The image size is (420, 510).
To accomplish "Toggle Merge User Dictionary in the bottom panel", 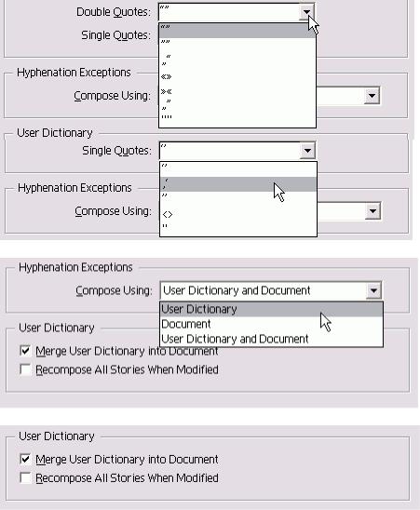I will [25, 459].
